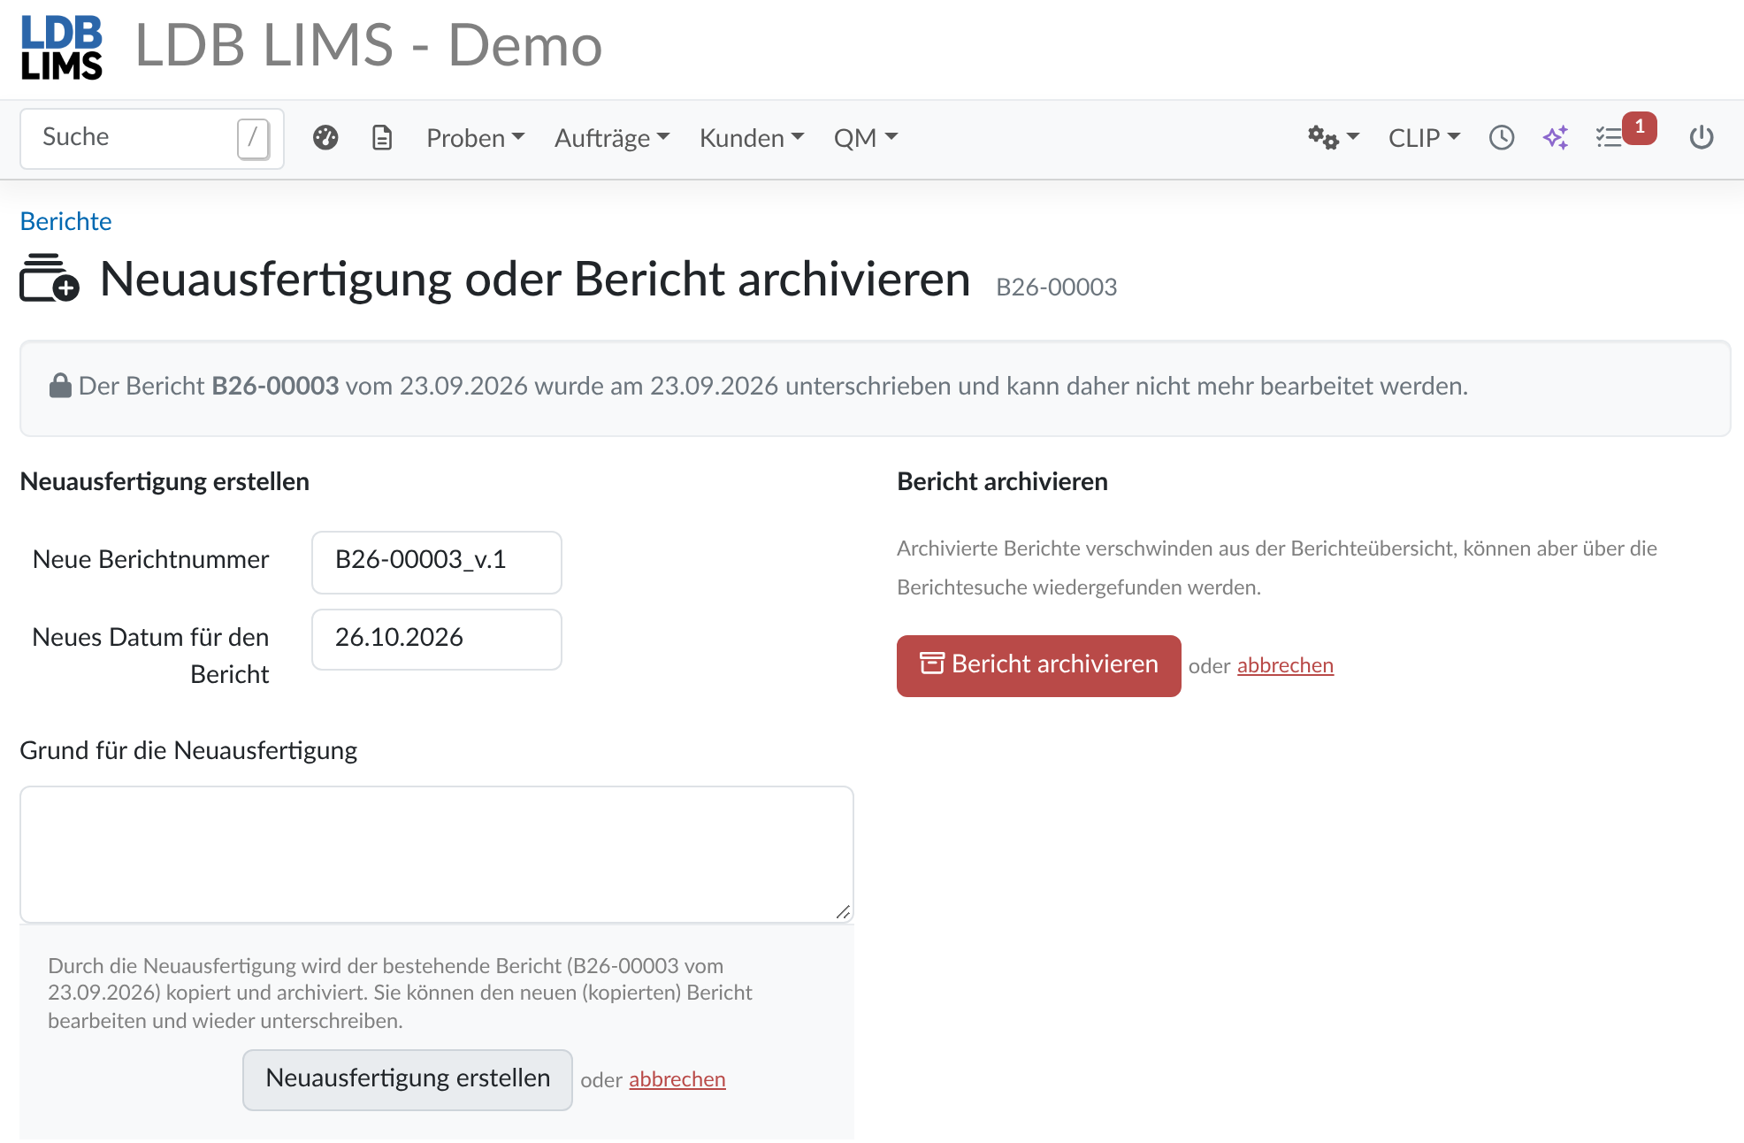Click the Grund für die Neuausfertigung textarea
This screenshot has height=1143, width=1744.
click(437, 855)
